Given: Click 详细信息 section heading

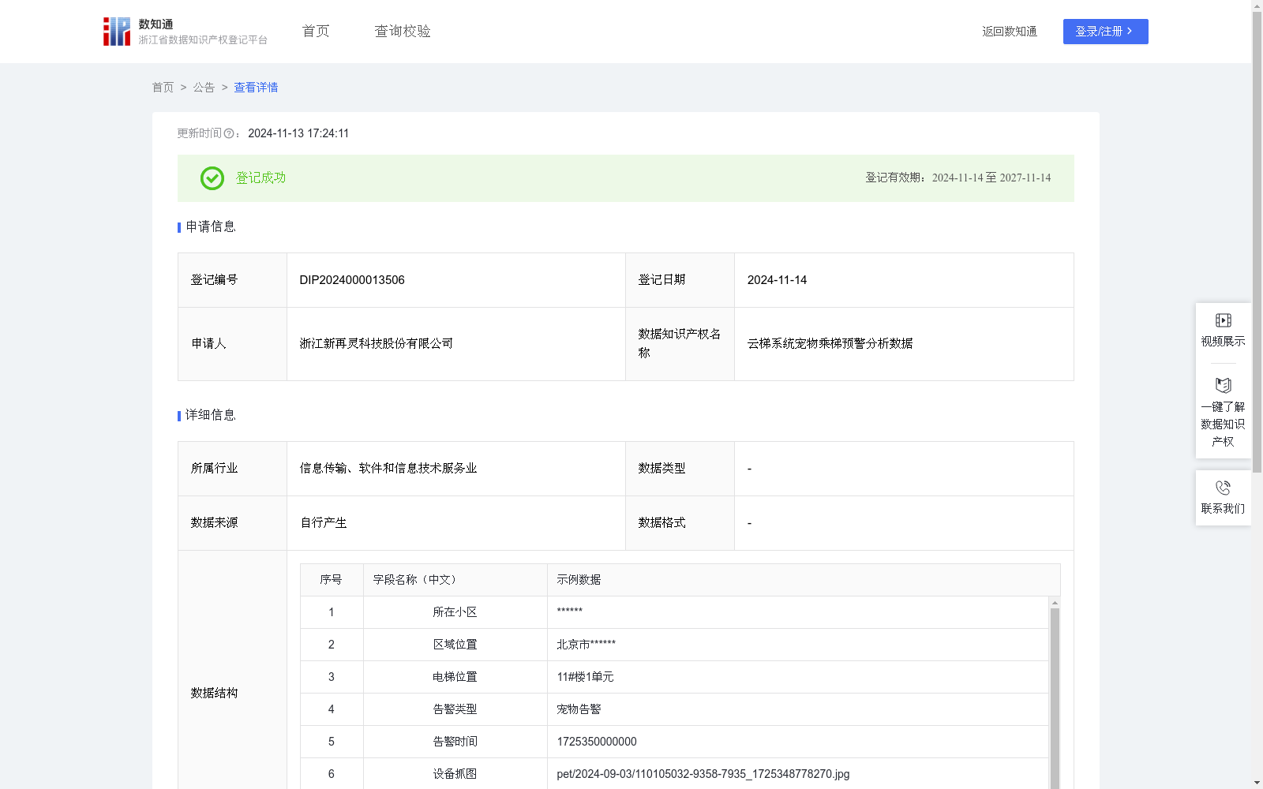Looking at the screenshot, I should (x=211, y=415).
